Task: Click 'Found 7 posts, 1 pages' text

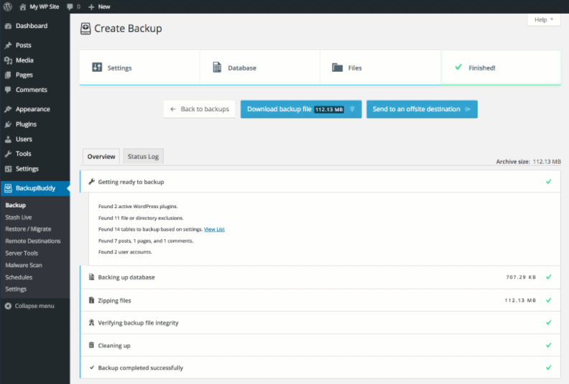Action: [146, 240]
